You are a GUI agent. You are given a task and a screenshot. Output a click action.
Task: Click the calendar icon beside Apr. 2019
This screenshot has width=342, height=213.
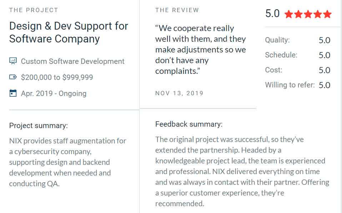pyautogui.click(x=13, y=93)
